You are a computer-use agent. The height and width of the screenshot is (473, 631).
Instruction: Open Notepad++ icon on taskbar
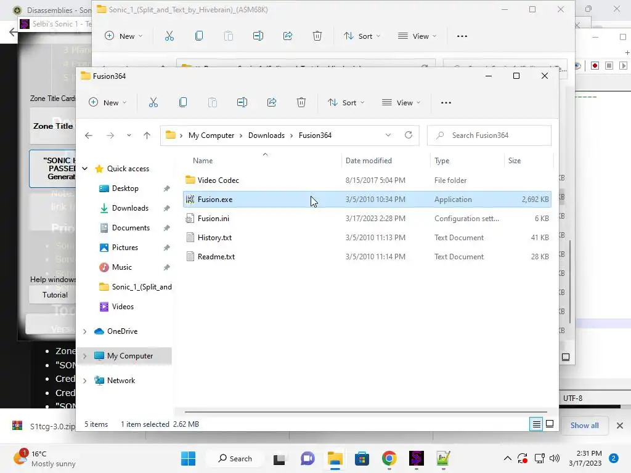443,458
